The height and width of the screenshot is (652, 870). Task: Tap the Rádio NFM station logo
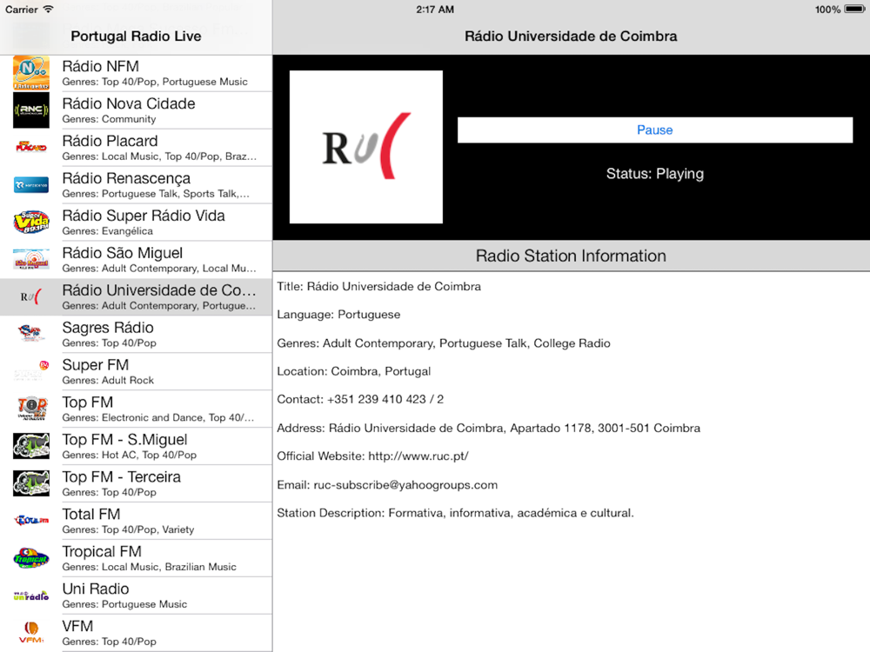tap(31, 73)
